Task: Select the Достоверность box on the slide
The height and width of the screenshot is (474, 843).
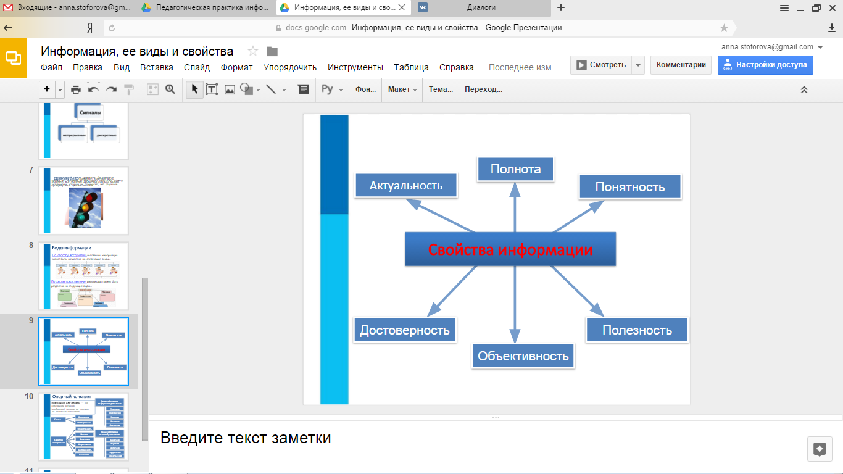Action: (x=405, y=330)
